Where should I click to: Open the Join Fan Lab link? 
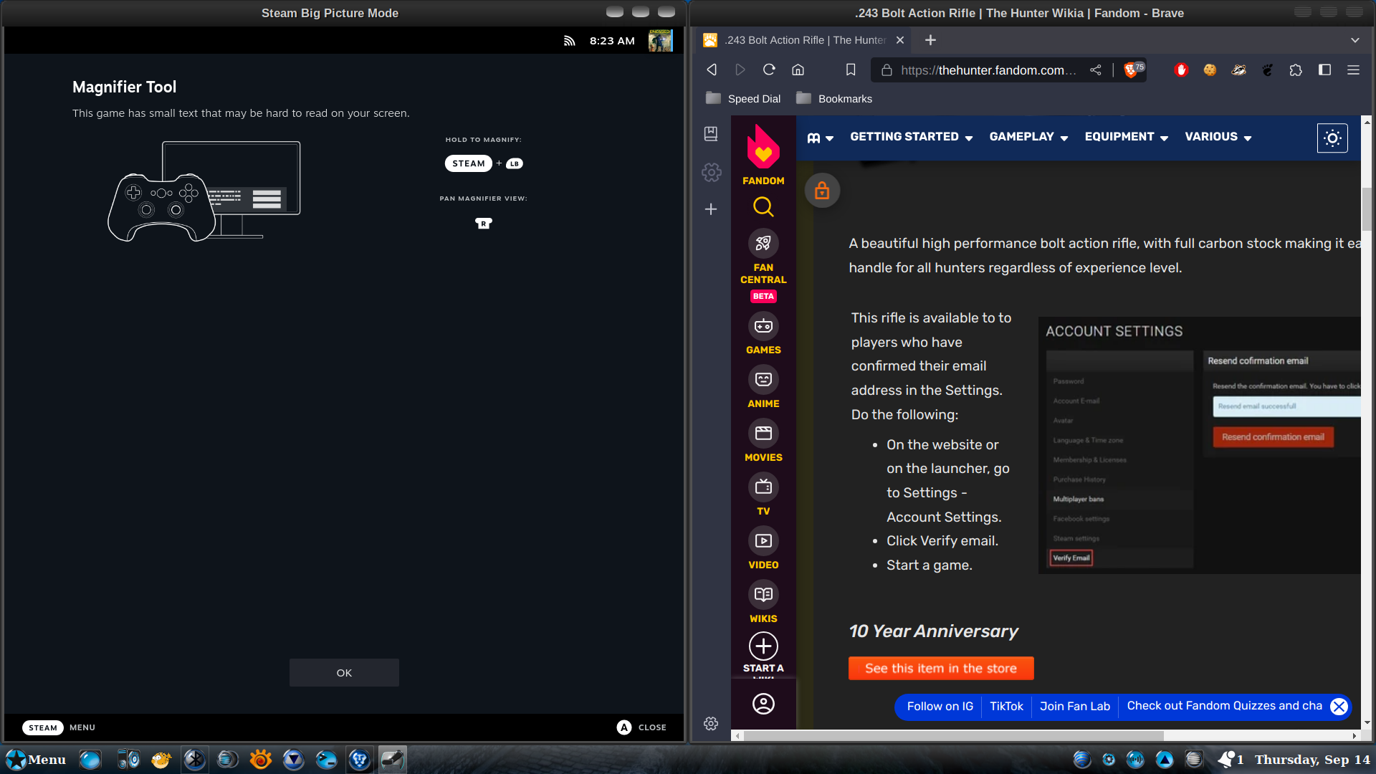pos(1074,707)
